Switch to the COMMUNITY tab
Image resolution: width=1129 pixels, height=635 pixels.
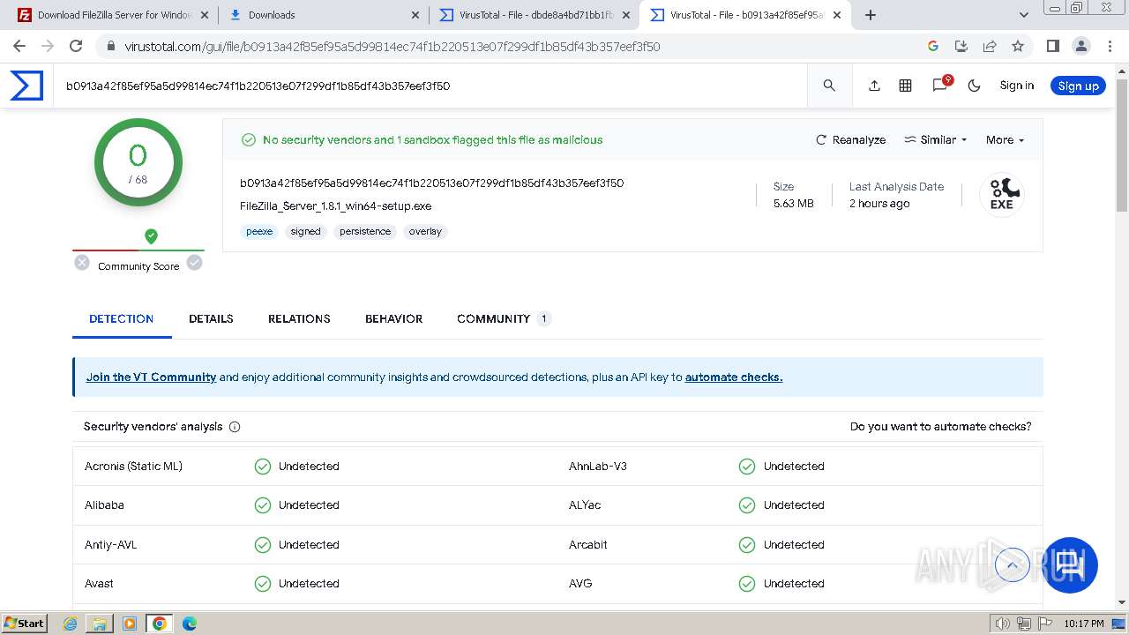tap(504, 318)
